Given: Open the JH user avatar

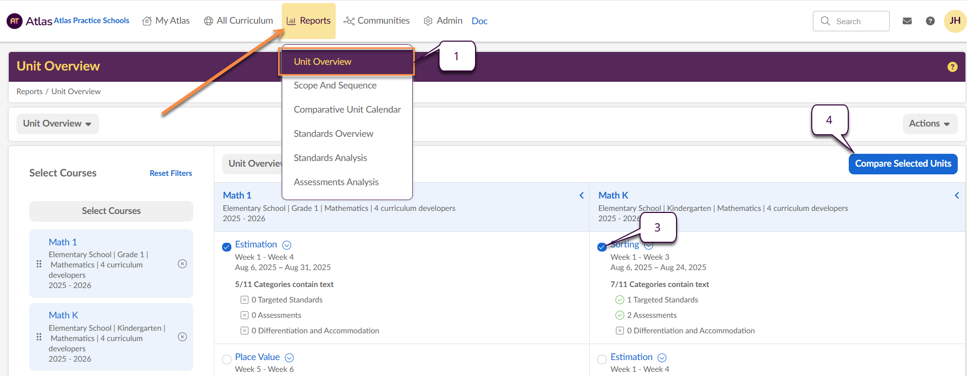Looking at the screenshot, I should point(955,21).
